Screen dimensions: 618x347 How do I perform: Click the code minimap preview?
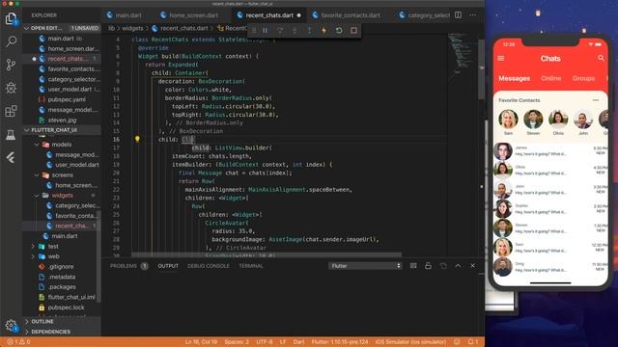coord(462,53)
